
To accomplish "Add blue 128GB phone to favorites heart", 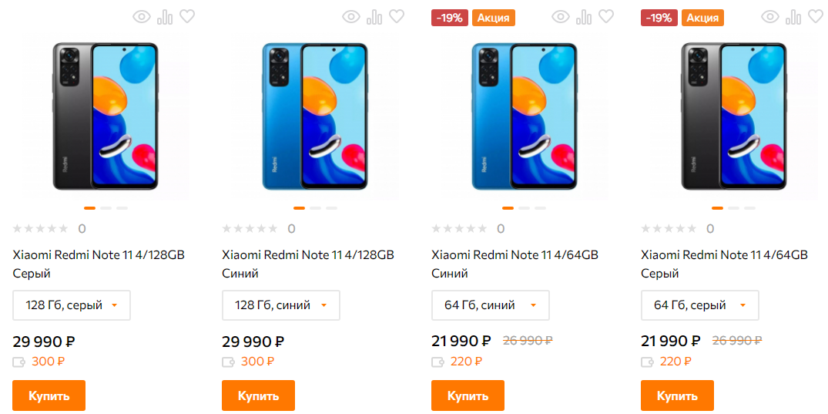I will 397,17.
